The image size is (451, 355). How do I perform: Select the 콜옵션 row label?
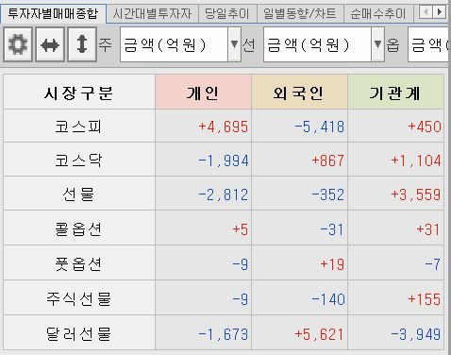[x=78, y=228]
